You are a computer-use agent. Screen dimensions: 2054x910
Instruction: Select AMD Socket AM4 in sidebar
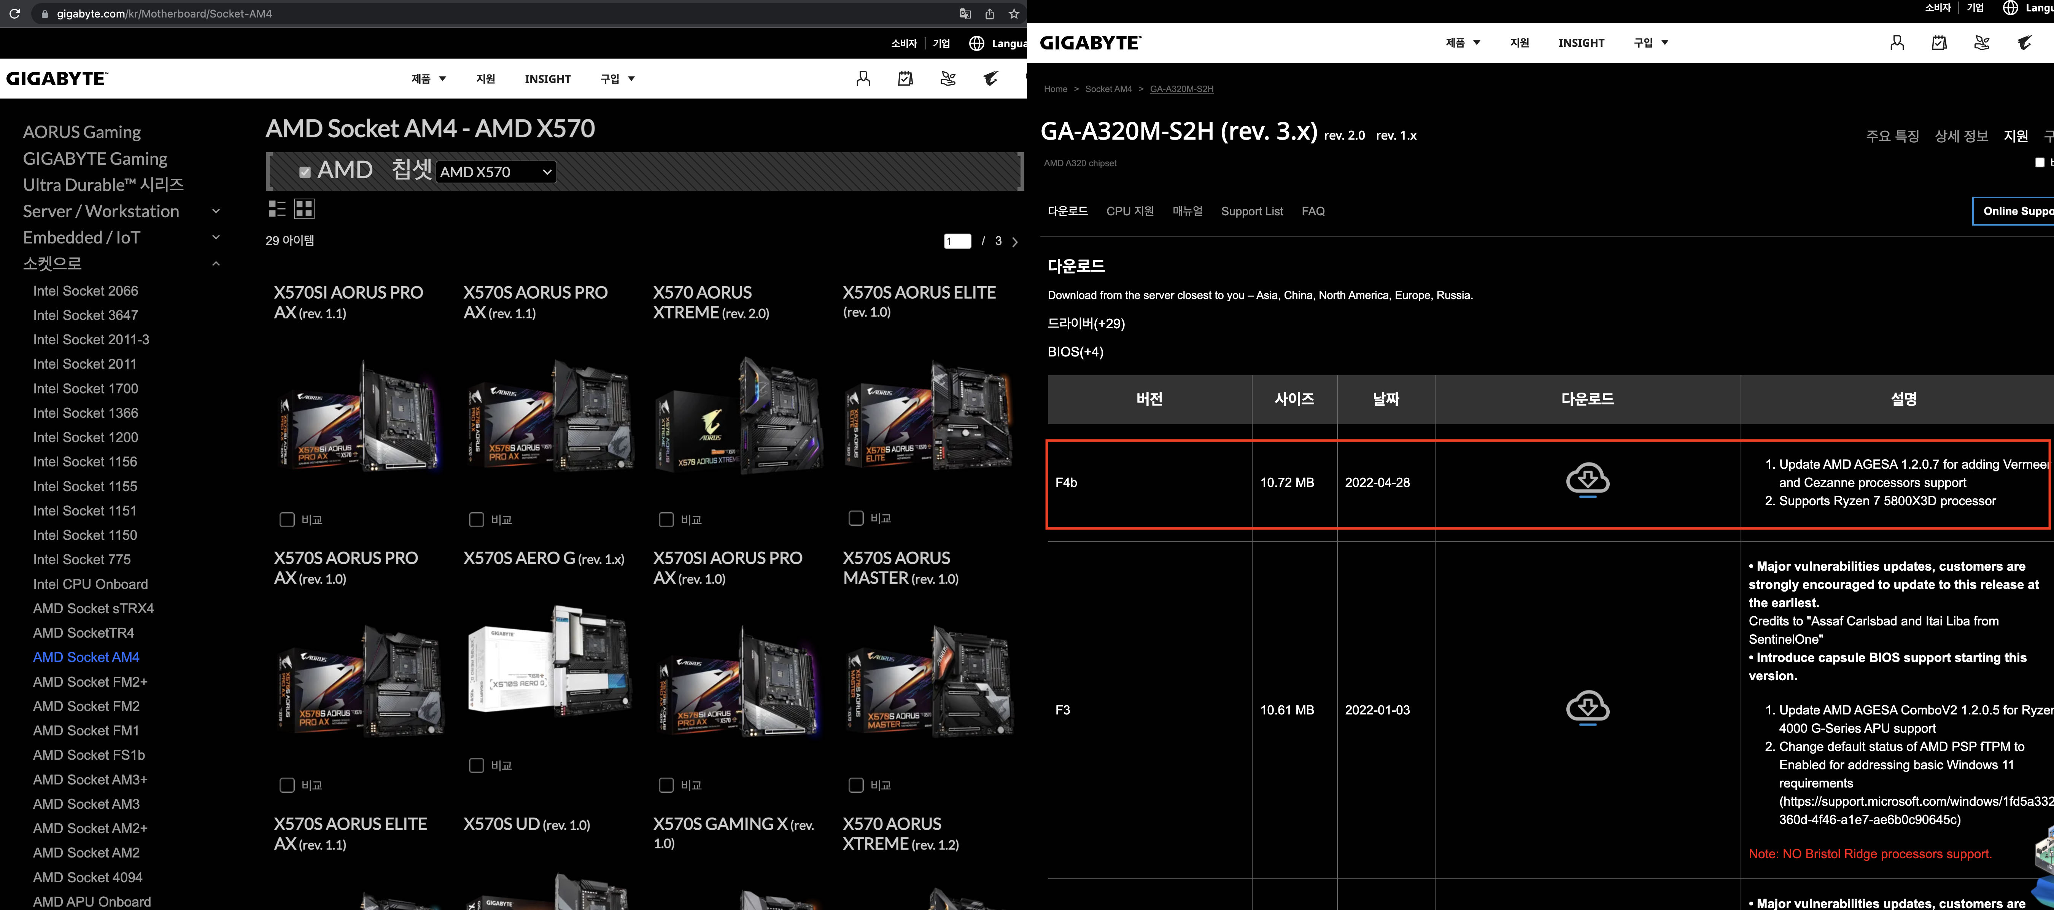tap(86, 657)
